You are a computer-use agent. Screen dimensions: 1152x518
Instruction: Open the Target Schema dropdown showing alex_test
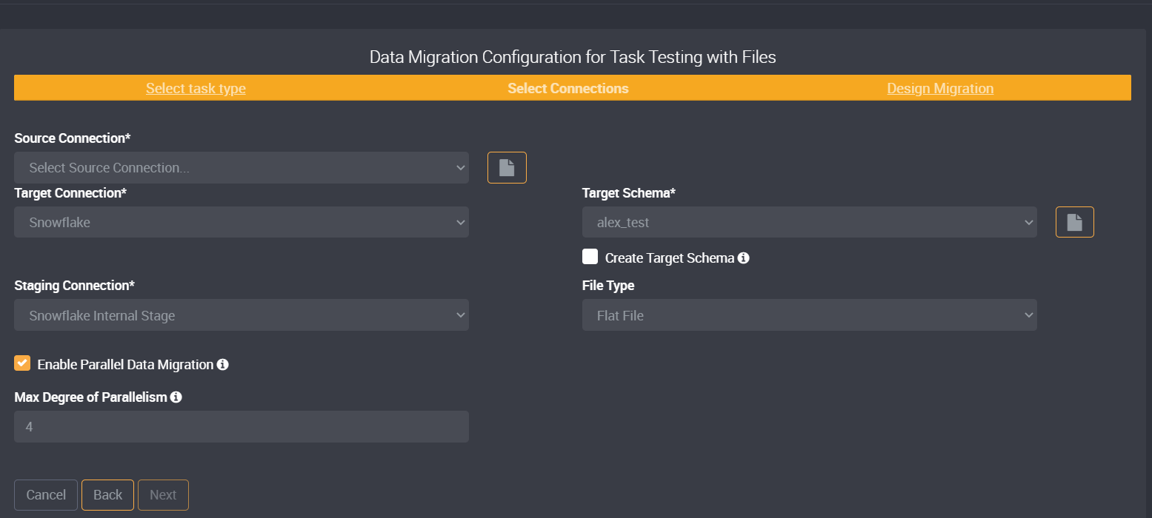[809, 222]
